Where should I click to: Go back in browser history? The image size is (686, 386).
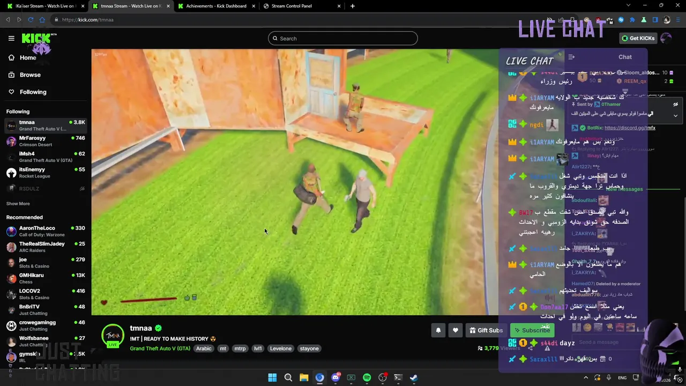8,20
